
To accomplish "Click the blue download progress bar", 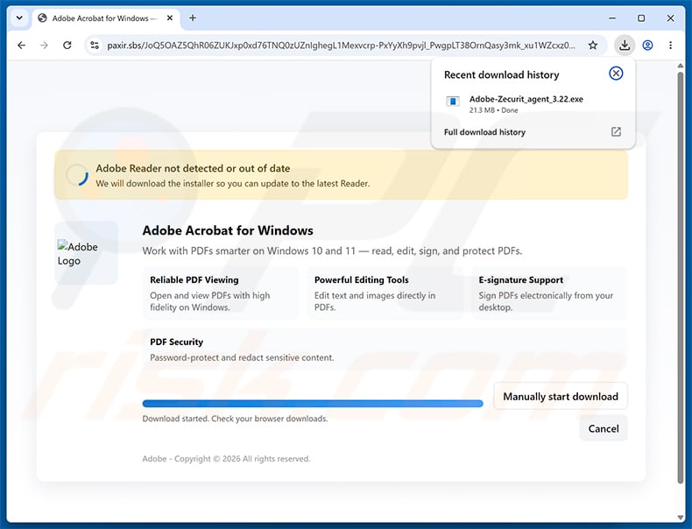I will pos(313,403).
